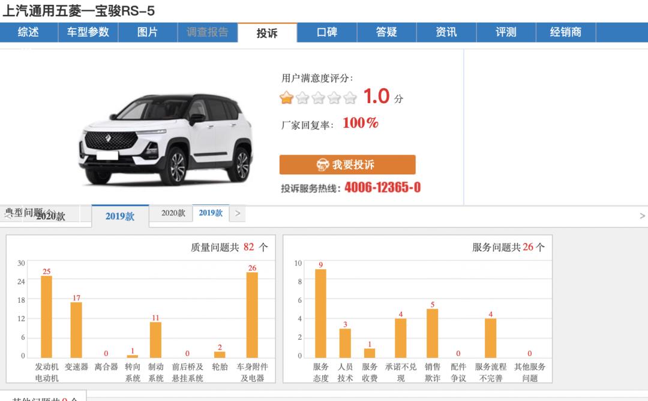Click the chevron arrow beside the year tabs

tap(238, 213)
